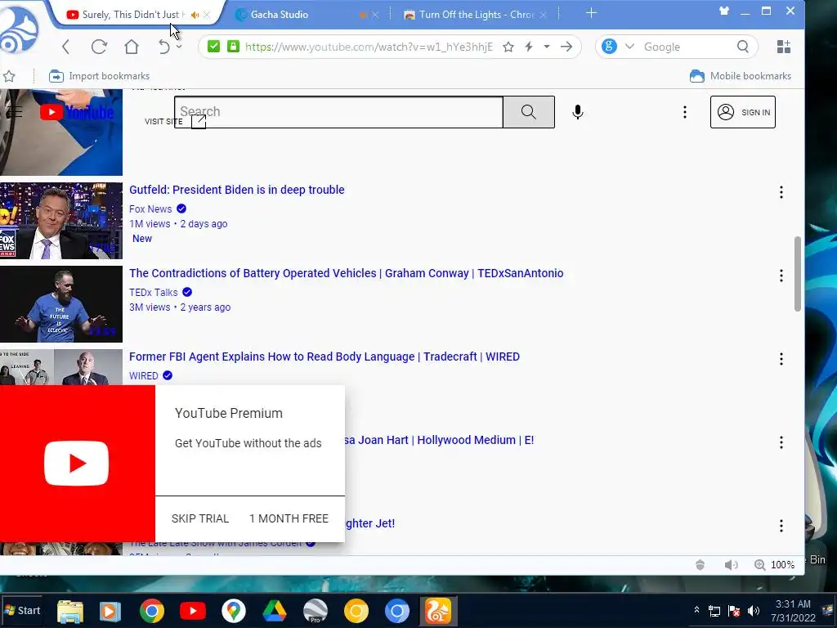The width and height of the screenshot is (837, 628).
Task: Click VISIT SITE external link icon
Action: coord(199,121)
